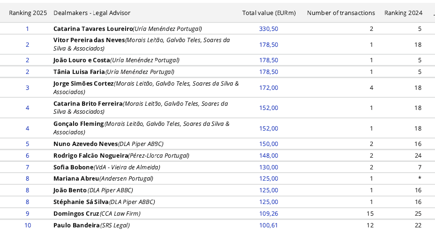This screenshot has height=233, width=435.
Task: Click the 'Number of transactions' column header
Action: [341, 13]
